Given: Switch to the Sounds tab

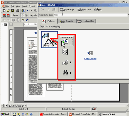Looking at the screenshot, I should point(67,21).
